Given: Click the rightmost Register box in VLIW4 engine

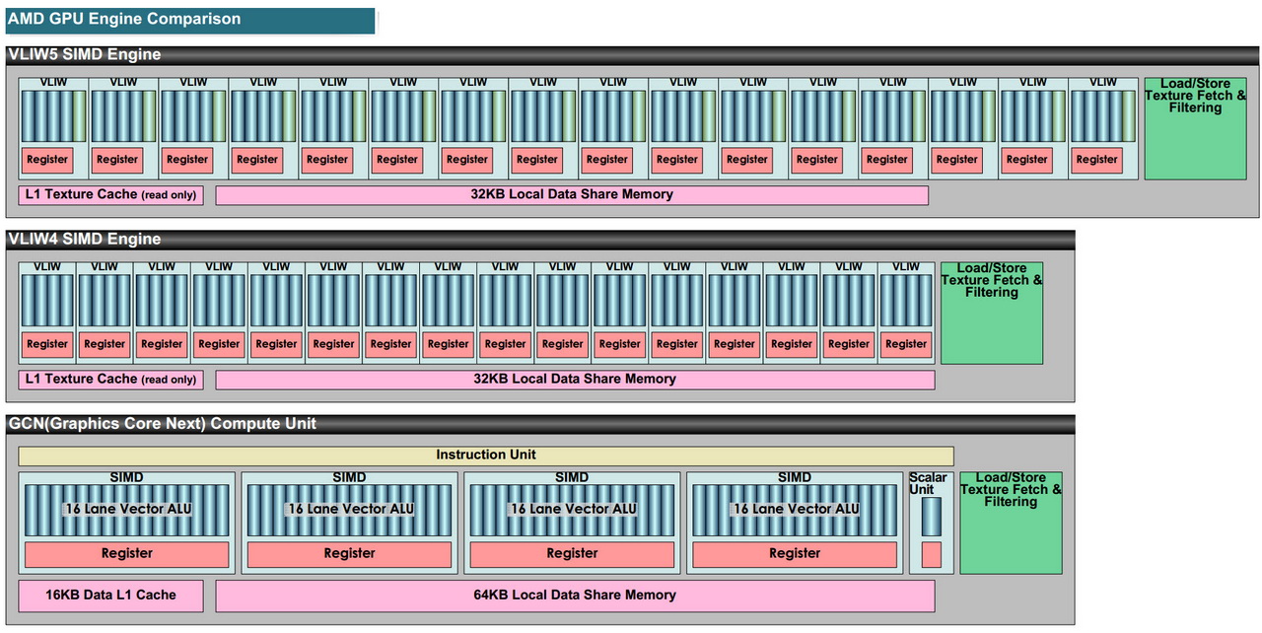Looking at the screenshot, I should pos(905,344).
